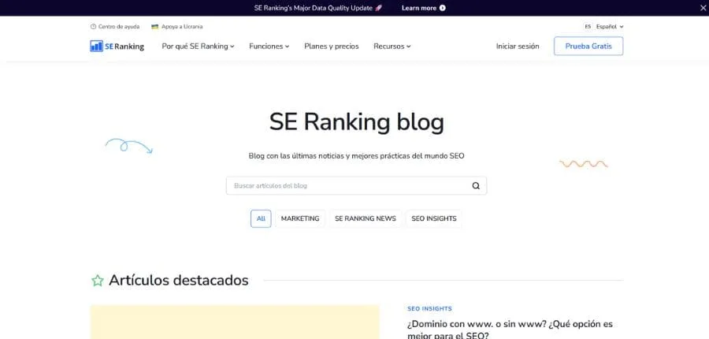This screenshot has width=709, height=339.
Task: Expand the Funciones dropdown menu
Action: click(269, 47)
